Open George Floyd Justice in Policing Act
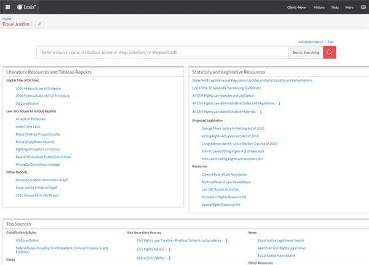The image size is (369, 265). point(232,128)
